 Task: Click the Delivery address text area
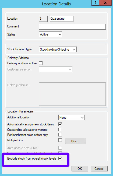click(72, 94)
